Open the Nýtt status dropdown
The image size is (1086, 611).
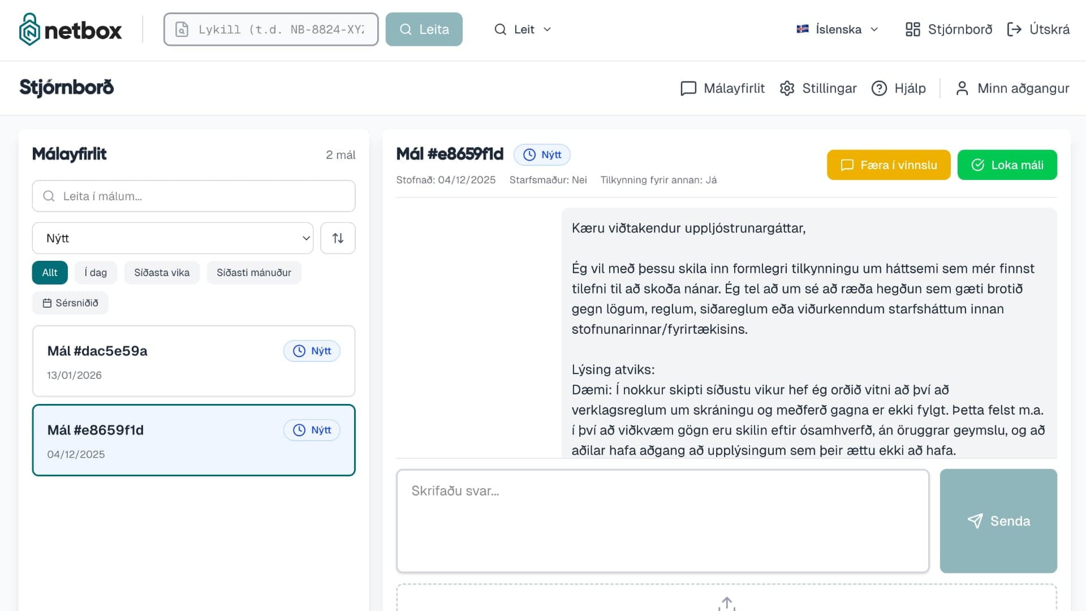173,238
